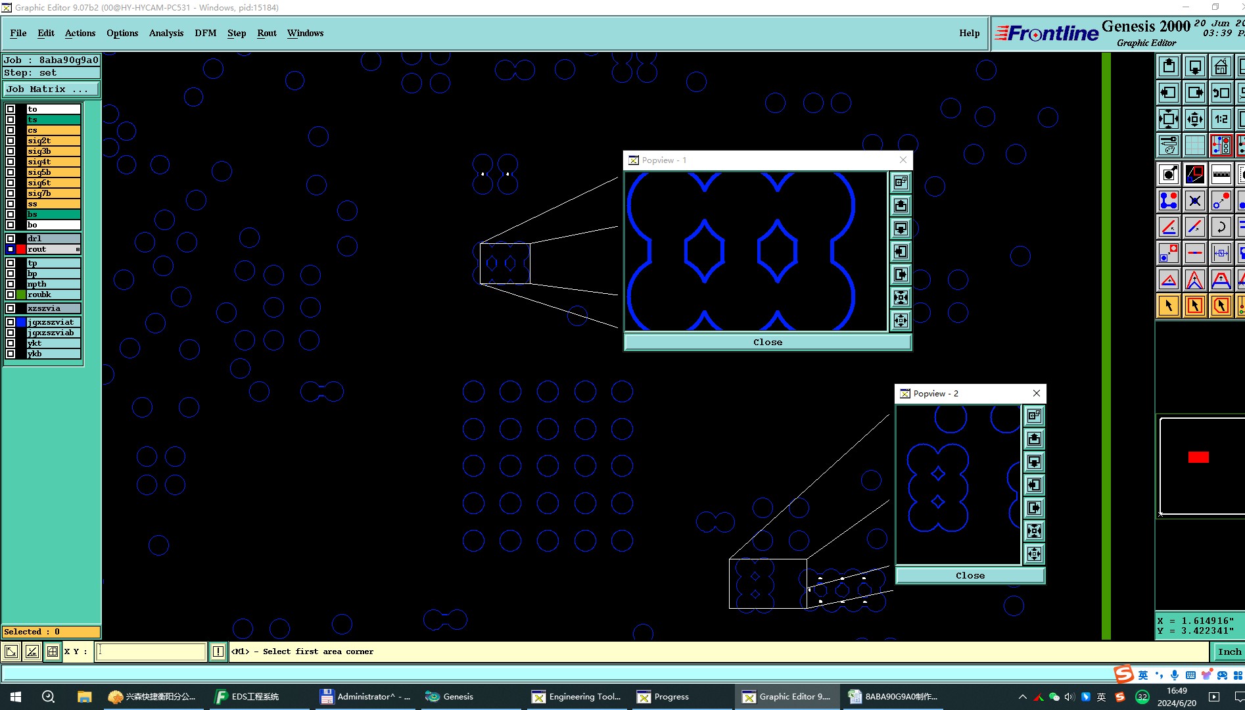Open the Actions menu
This screenshot has width=1245, height=710.
tap(80, 33)
